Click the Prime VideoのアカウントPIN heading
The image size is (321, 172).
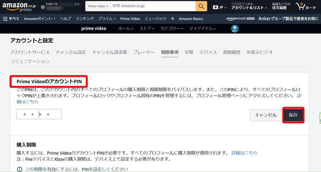point(49,81)
